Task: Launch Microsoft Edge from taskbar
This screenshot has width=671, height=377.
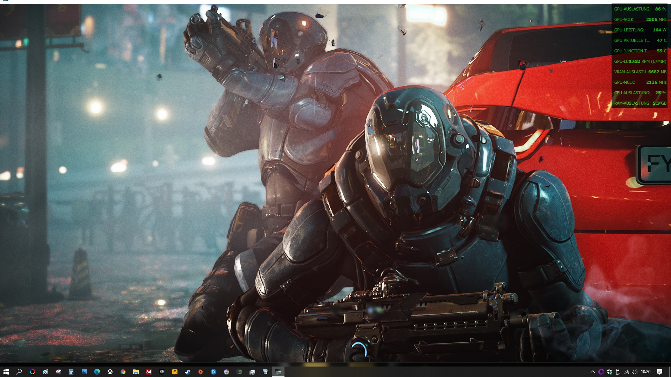Action: point(97,372)
